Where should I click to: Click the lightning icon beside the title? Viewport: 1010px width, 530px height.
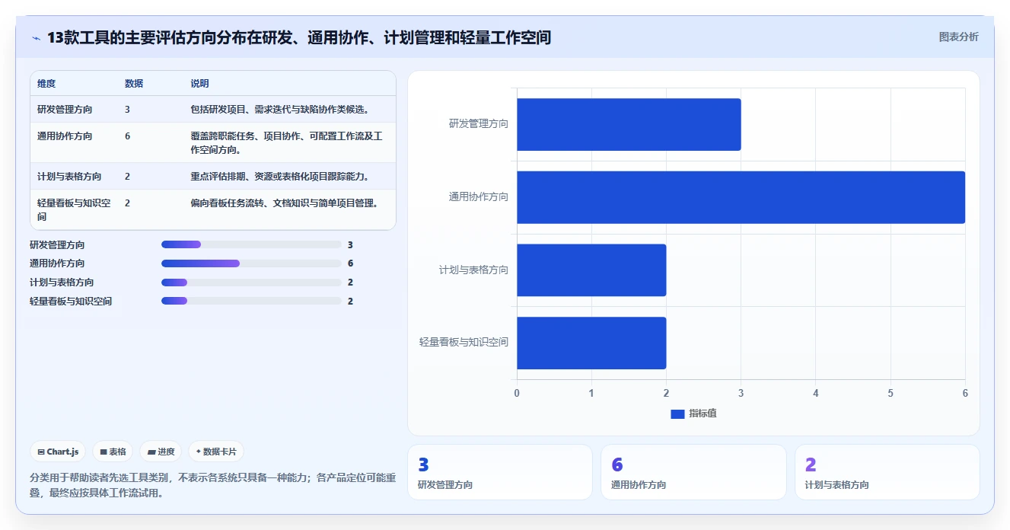[36, 38]
